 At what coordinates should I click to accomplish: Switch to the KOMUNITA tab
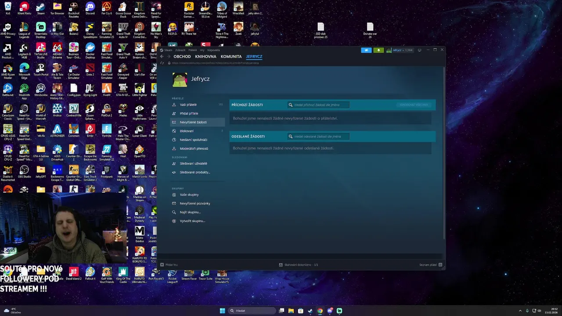pos(231,57)
